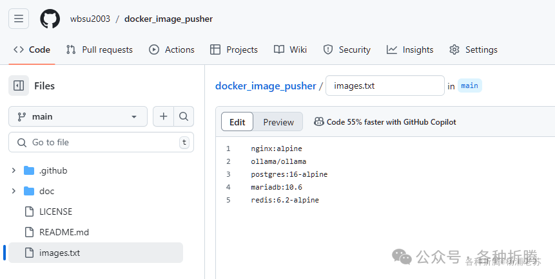Screen dimensions: 555x279
Task: Click the search files magnifier button
Action: (x=184, y=116)
